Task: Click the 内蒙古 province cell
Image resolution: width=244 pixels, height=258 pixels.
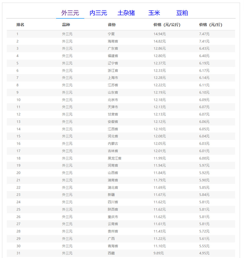Action: click(113, 143)
